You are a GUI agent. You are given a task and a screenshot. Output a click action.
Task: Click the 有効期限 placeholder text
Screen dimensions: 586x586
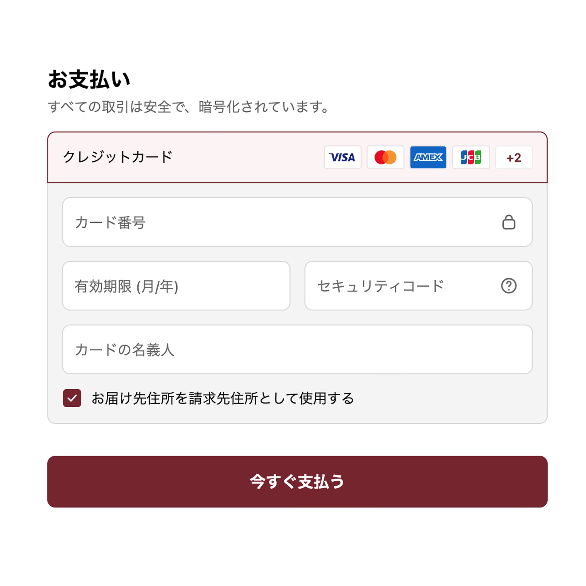coord(127,286)
